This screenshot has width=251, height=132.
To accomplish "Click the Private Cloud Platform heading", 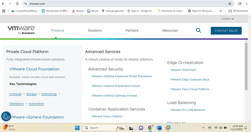I will (27, 52).
